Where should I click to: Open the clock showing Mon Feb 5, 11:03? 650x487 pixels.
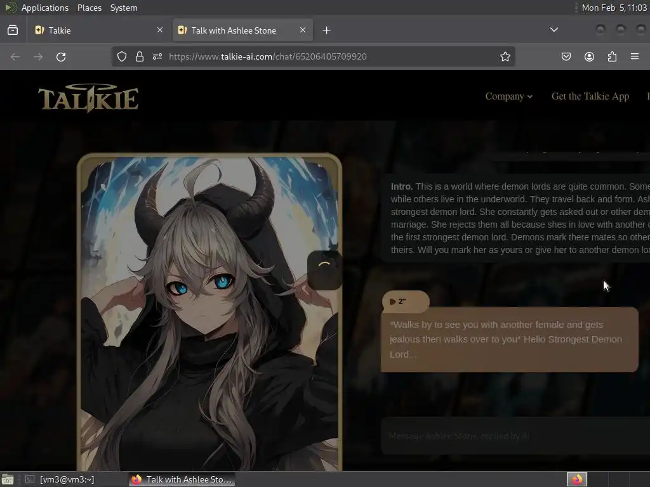[x=614, y=8]
